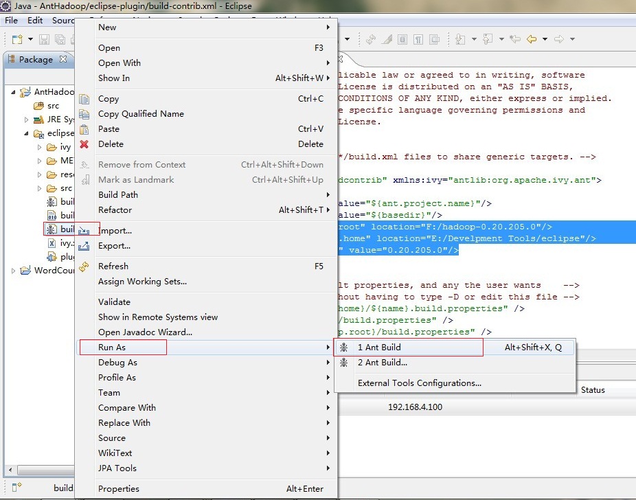The width and height of the screenshot is (636, 500).
Task: Open the Team submenu
Action: [x=207, y=393]
